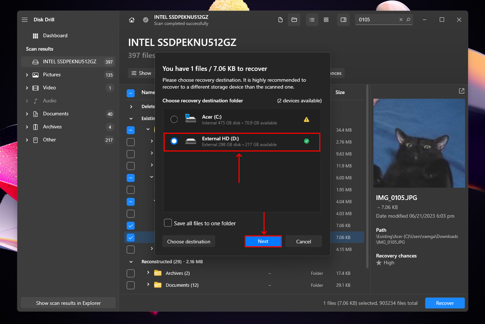Expand the Documents (12) folder row
This screenshot has width=485, height=324.
(148, 285)
